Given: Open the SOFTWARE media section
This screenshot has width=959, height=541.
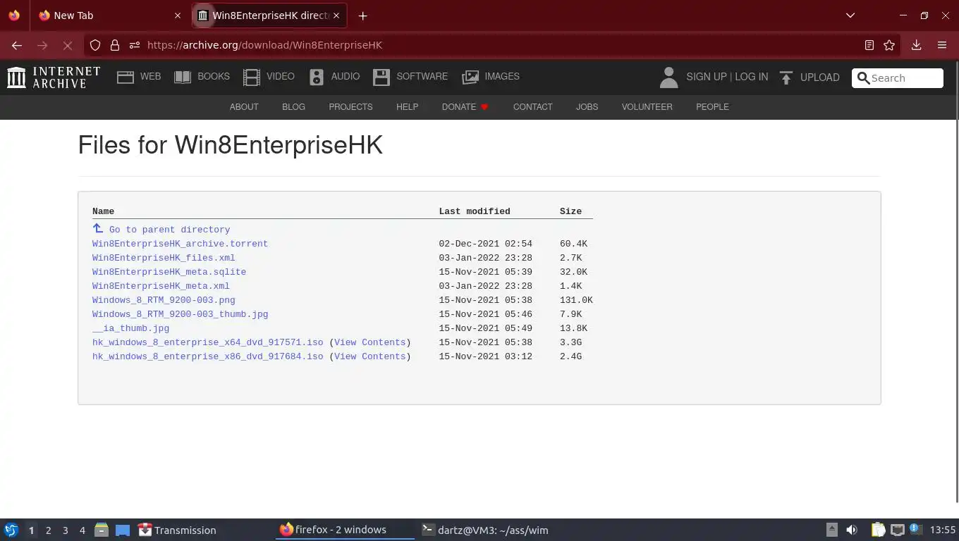Looking at the screenshot, I should pos(410,77).
